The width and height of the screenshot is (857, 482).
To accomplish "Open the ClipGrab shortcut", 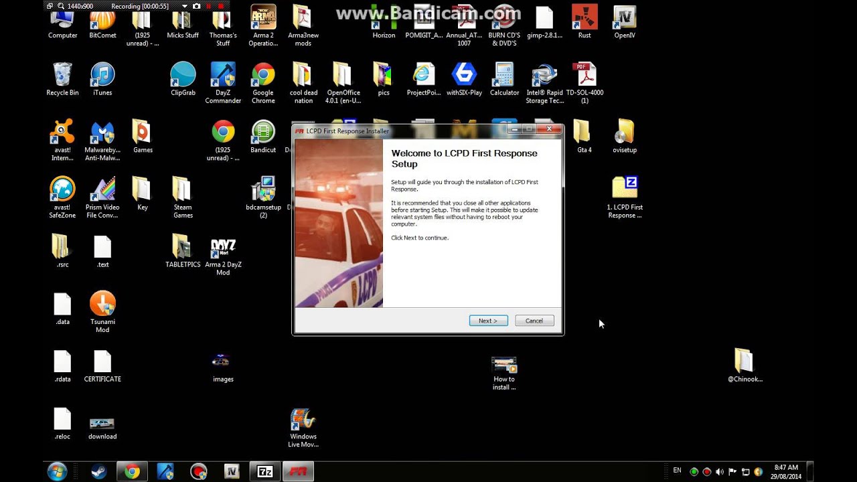I will point(183,79).
